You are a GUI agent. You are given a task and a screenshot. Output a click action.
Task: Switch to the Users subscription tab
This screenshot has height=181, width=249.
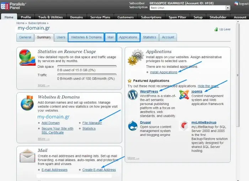61,37
